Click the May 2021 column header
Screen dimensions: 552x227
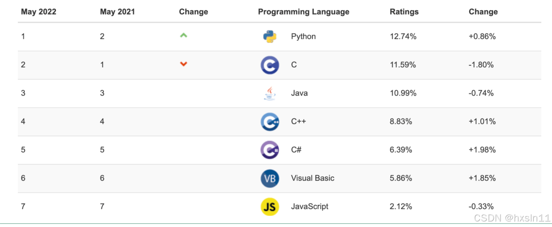pos(117,12)
